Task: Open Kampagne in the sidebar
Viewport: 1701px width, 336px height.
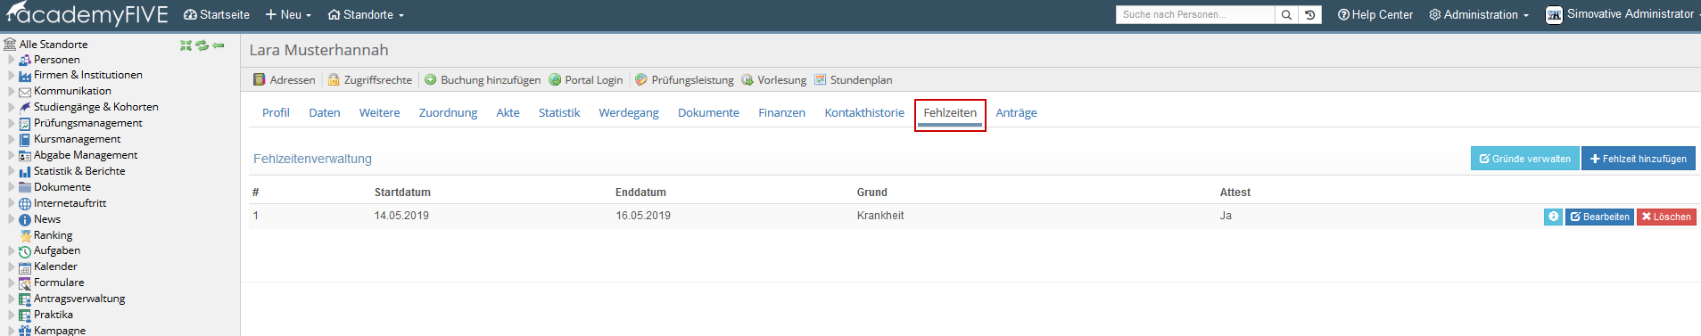Action: (x=60, y=330)
